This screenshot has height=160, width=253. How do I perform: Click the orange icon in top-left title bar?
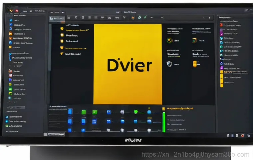(11, 11)
